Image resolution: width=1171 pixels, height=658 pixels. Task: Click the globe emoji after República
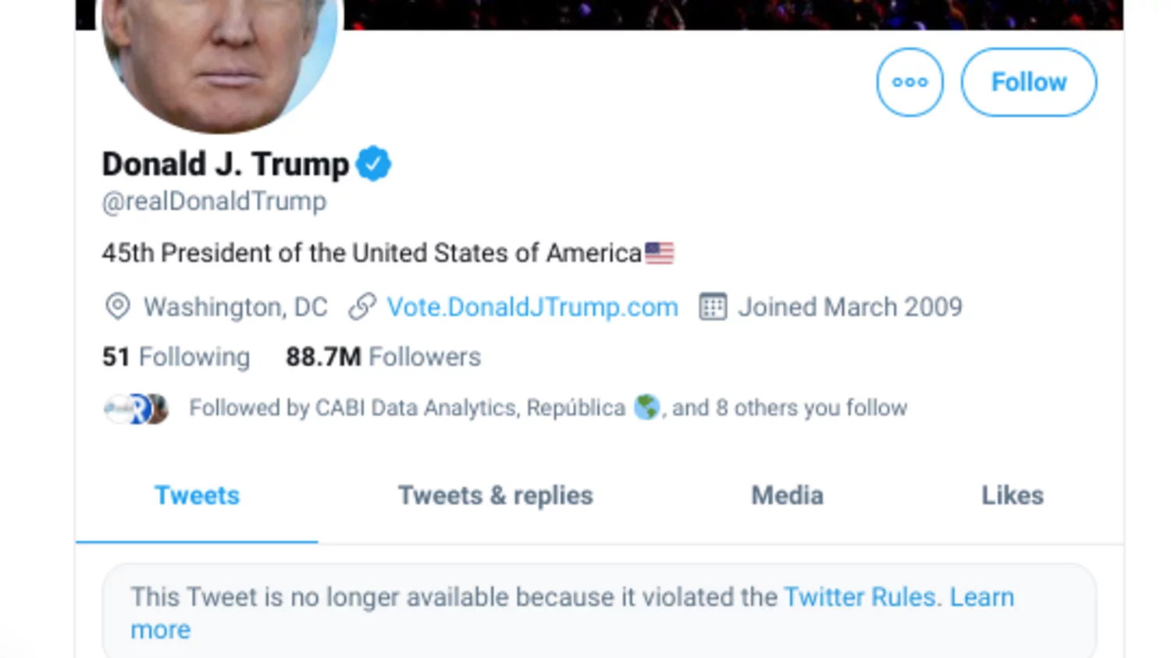[x=646, y=407]
